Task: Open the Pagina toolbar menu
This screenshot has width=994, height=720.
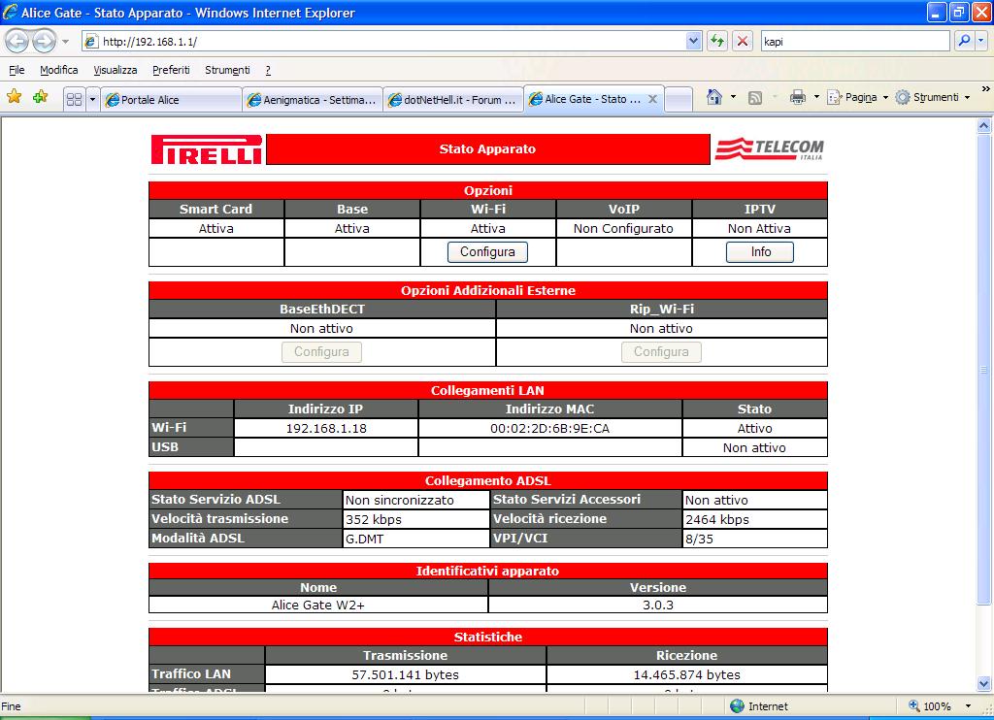Action: pos(858,97)
